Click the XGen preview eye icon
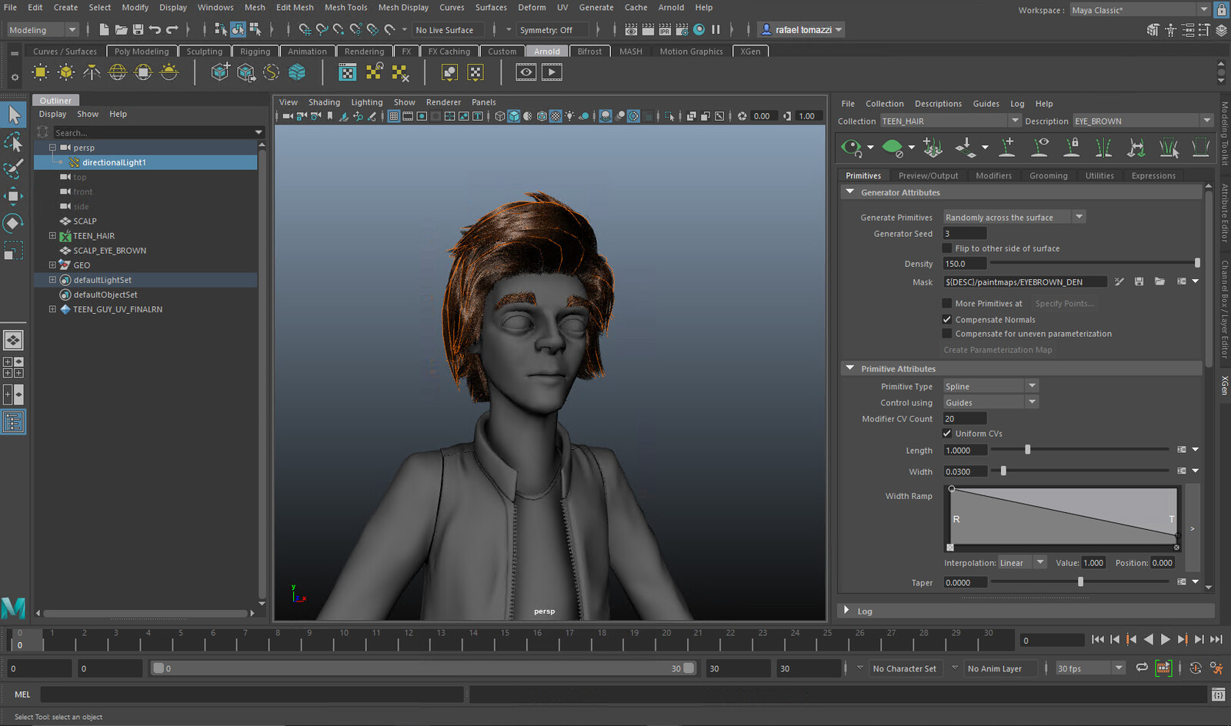The height and width of the screenshot is (726, 1231). 852,147
